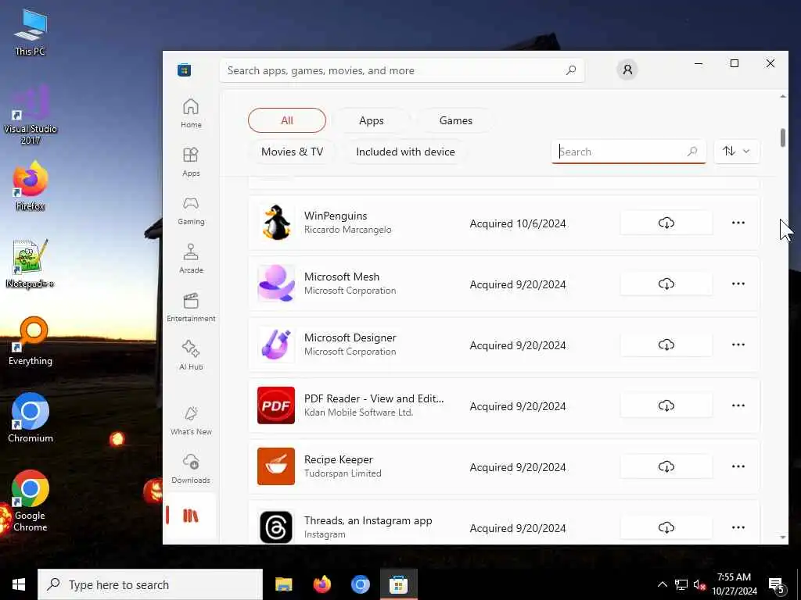Download WinPenguins with cloud button
This screenshot has width=801, height=600.
pos(666,223)
